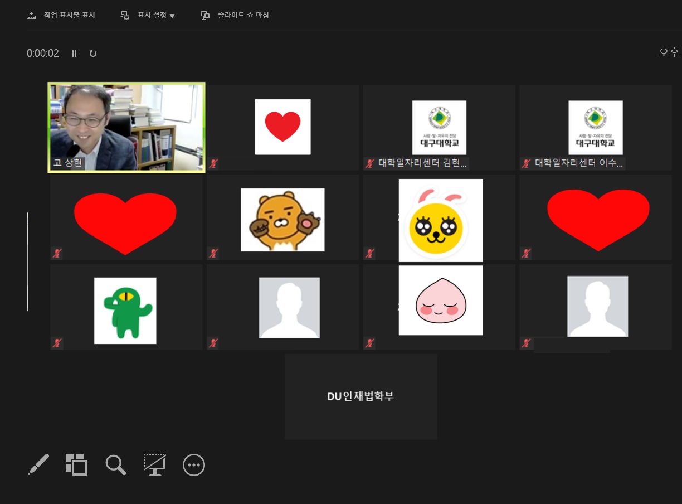Click the elapsed time display 0:00:02
682x504 pixels.
(43, 54)
